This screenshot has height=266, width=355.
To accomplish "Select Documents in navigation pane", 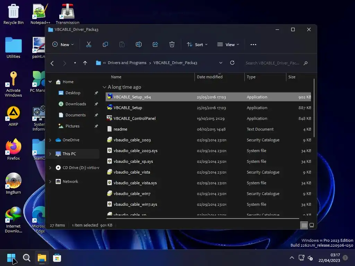I will [x=75, y=115].
